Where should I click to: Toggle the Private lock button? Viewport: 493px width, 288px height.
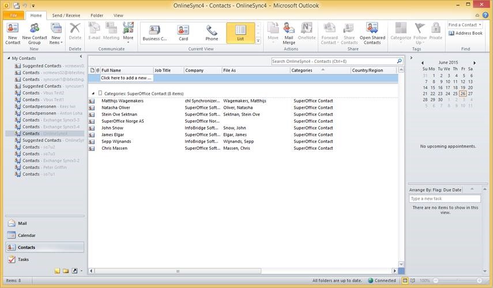[435, 32]
